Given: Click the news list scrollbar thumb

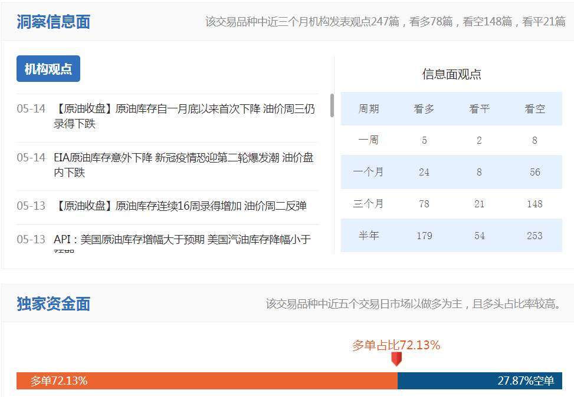Looking at the screenshot, I should 332,105.
